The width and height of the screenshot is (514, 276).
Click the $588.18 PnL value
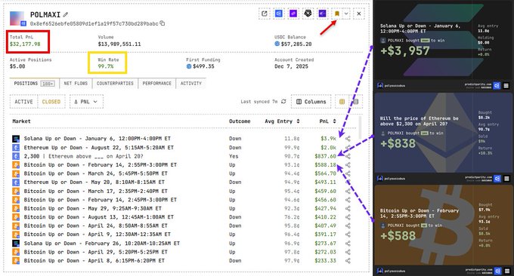[x=325, y=165]
